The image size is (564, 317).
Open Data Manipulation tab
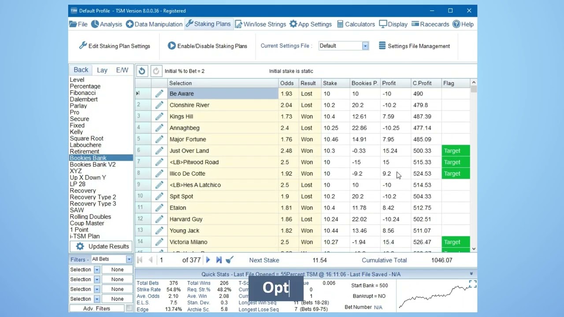tap(154, 24)
